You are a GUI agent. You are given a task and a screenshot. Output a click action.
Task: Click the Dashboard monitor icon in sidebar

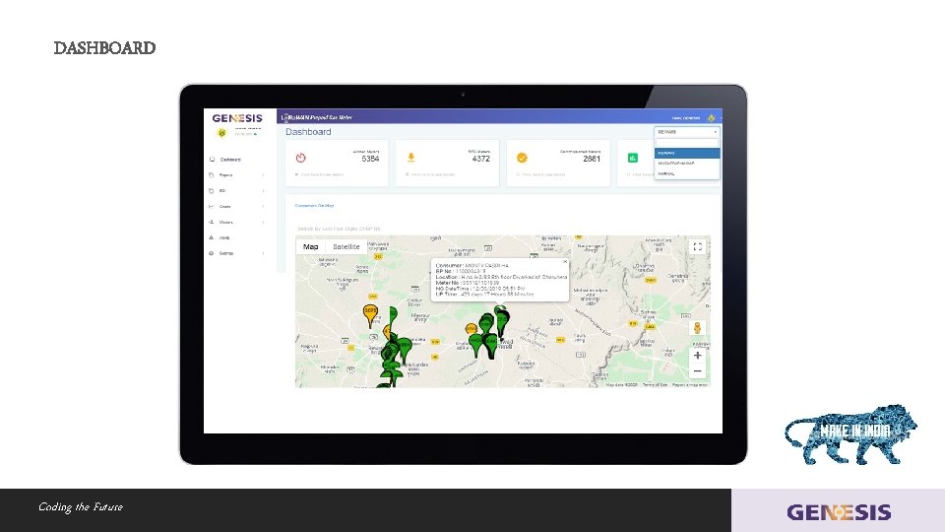pos(212,160)
